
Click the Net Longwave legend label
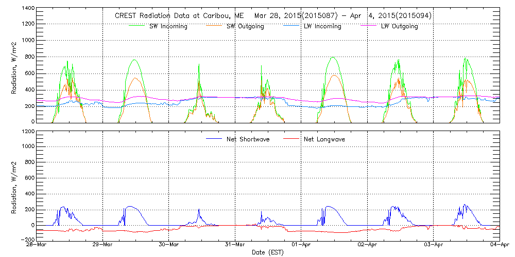pos(326,139)
